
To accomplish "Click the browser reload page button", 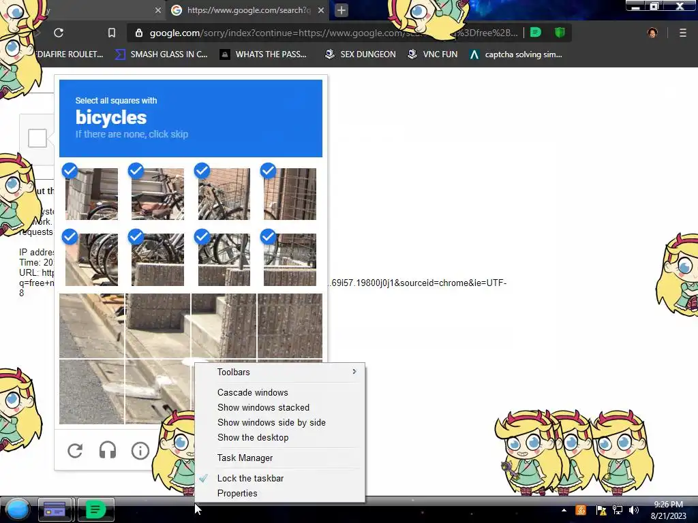I will tap(59, 33).
